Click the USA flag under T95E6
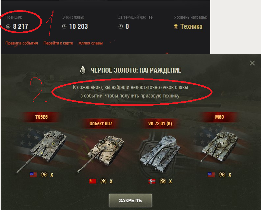The image size is (261, 210). [33, 175]
